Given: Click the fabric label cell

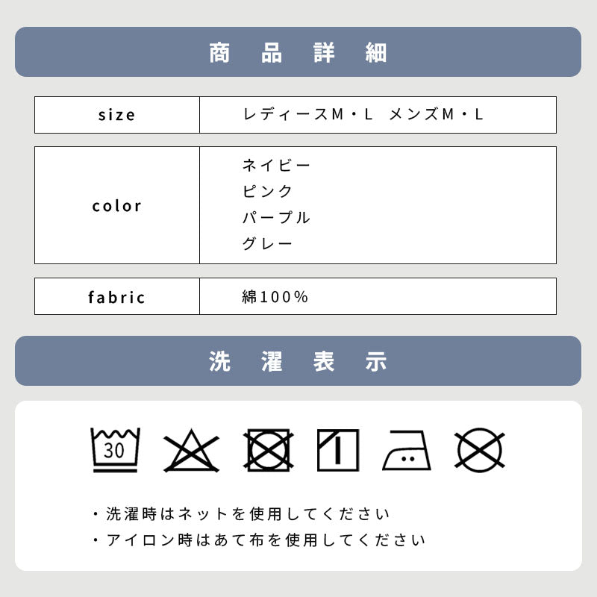Looking at the screenshot, I should (117, 297).
